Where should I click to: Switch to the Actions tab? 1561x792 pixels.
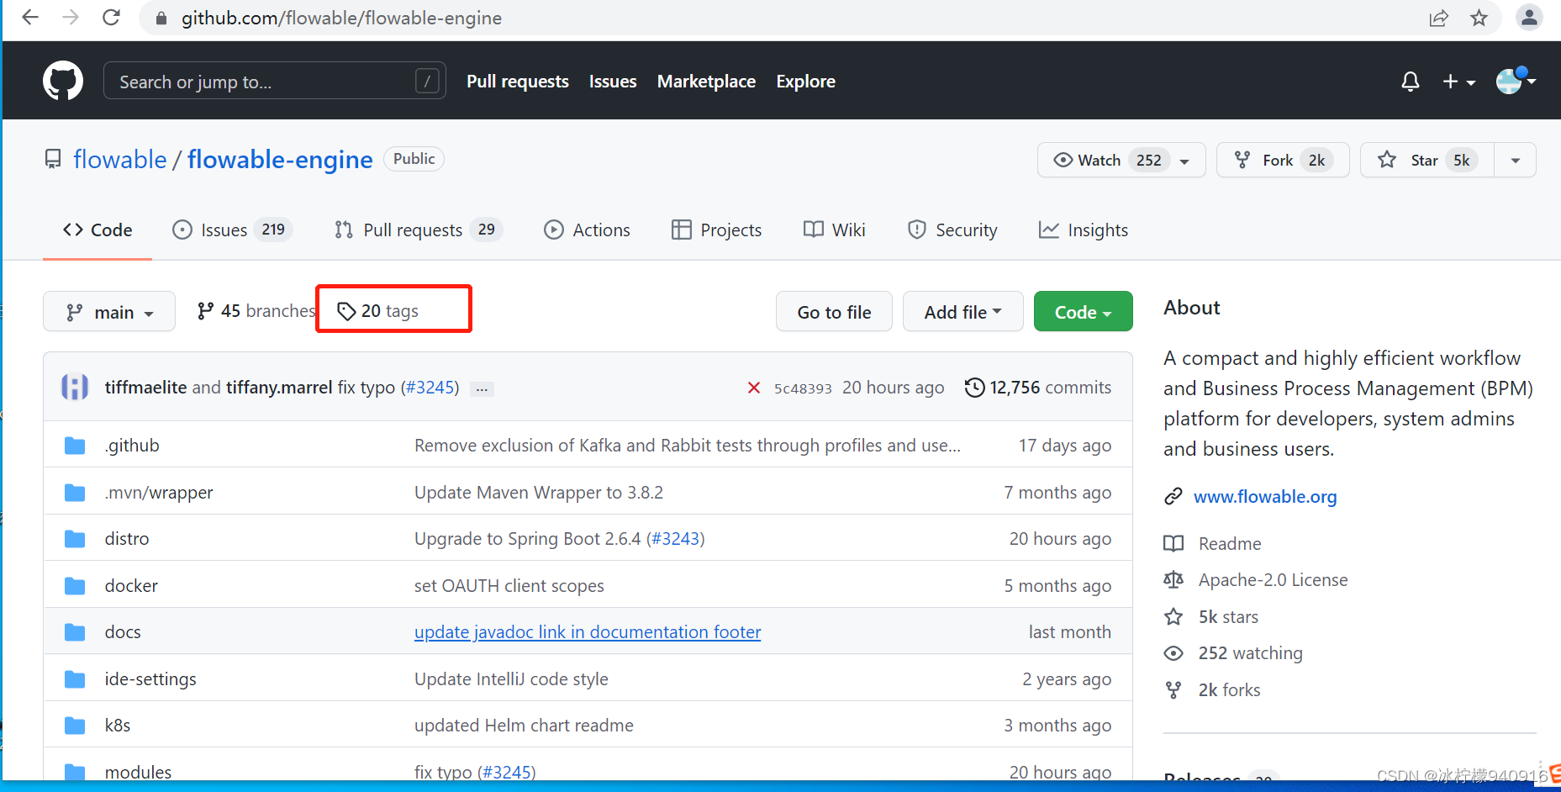tap(587, 230)
